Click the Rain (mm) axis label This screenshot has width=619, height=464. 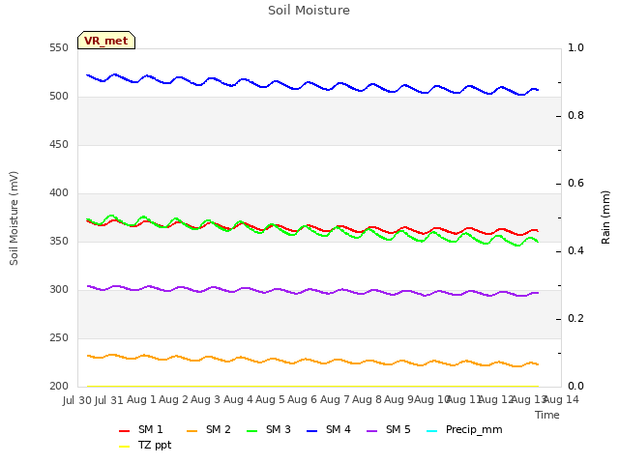tap(605, 217)
